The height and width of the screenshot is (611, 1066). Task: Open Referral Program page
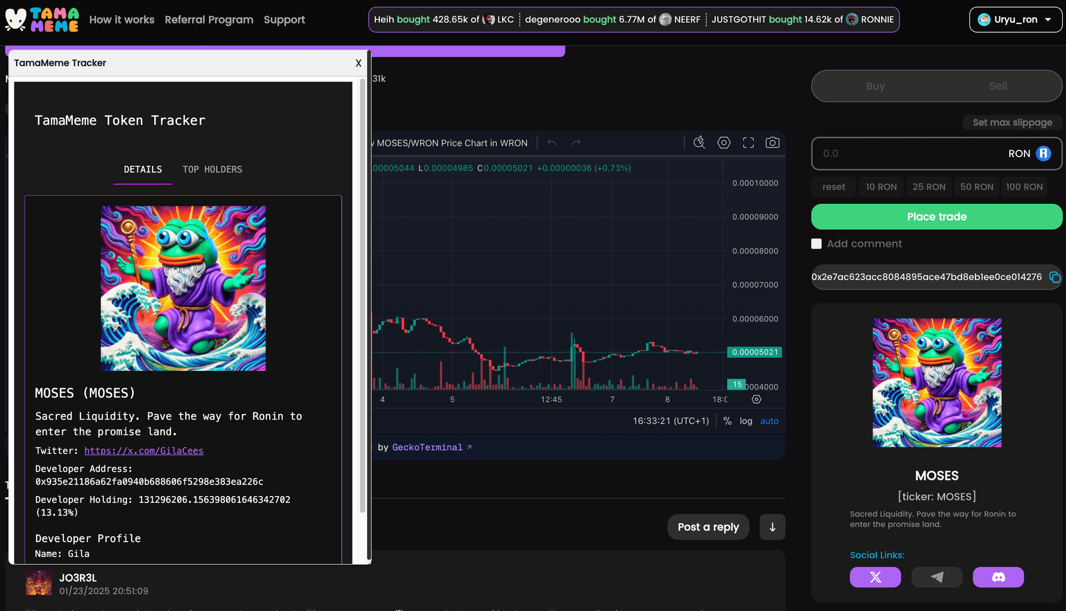209,19
